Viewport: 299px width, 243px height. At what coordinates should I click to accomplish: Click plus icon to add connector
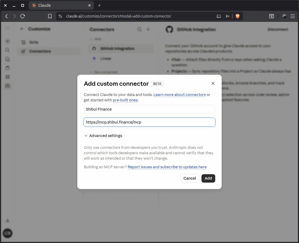(148, 29)
